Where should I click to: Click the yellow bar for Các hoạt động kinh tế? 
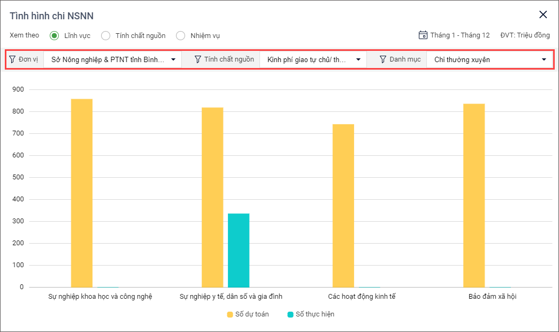coord(343,206)
